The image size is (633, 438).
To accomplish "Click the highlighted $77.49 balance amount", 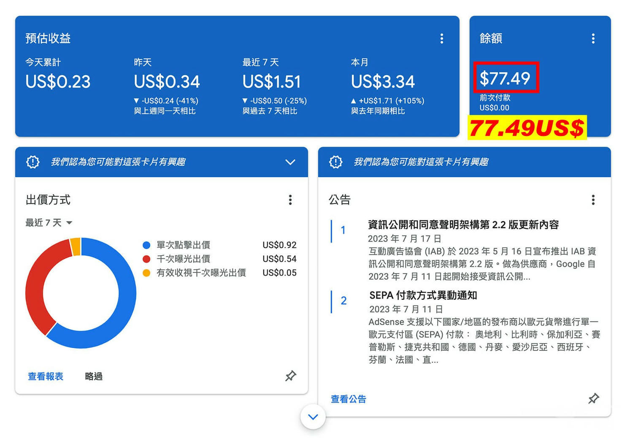I will [506, 78].
